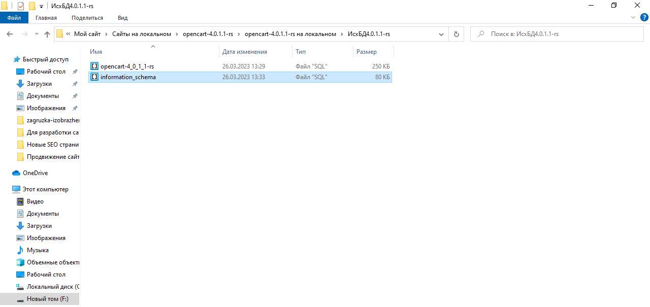Sort files by Дата изменения column
Viewport: 650px width, 307px height.
(x=244, y=52)
